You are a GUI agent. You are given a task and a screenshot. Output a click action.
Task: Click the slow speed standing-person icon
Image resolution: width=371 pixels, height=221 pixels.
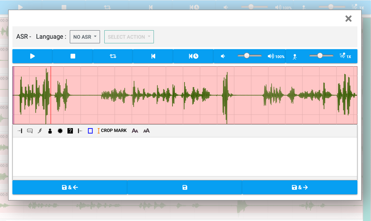coord(295,57)
